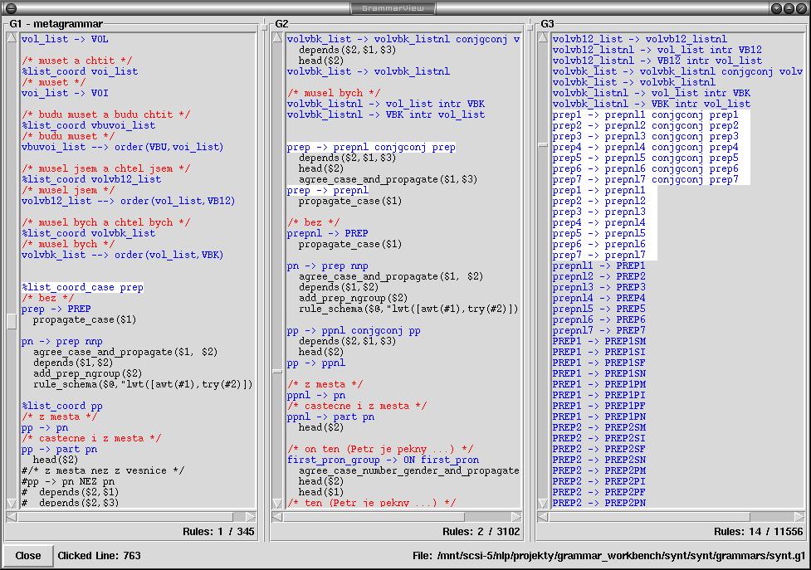Select 'prepnl1 -> PREP1' rule in G3

pos(599,266)
